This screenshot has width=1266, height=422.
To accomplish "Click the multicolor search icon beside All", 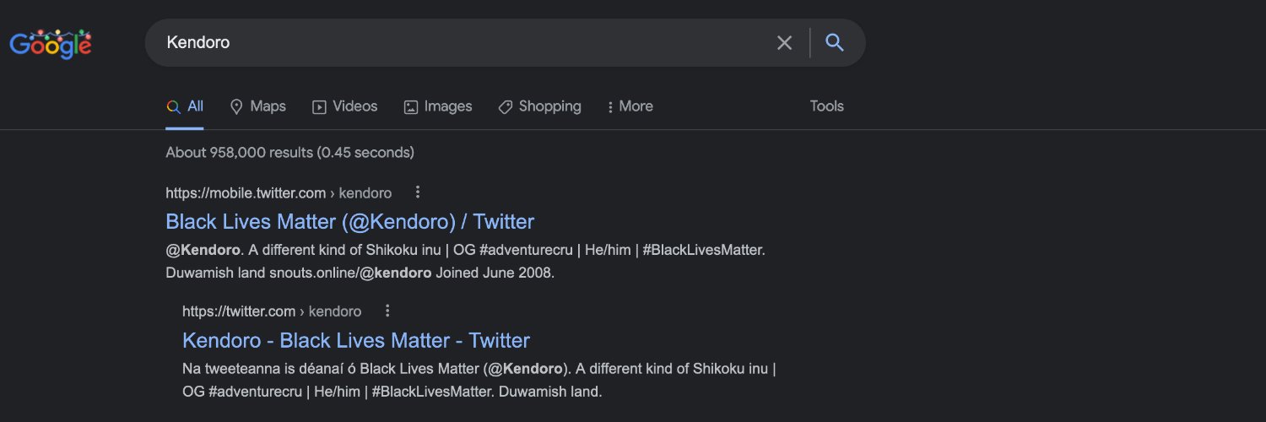I will (173, 107).
